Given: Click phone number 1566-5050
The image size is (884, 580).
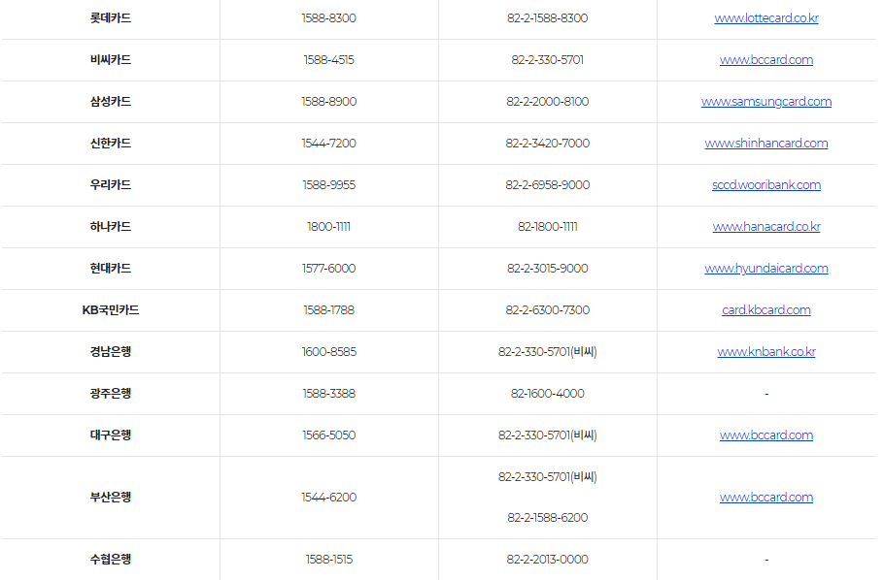Looking at the screenshot, I should coord(328,435).
